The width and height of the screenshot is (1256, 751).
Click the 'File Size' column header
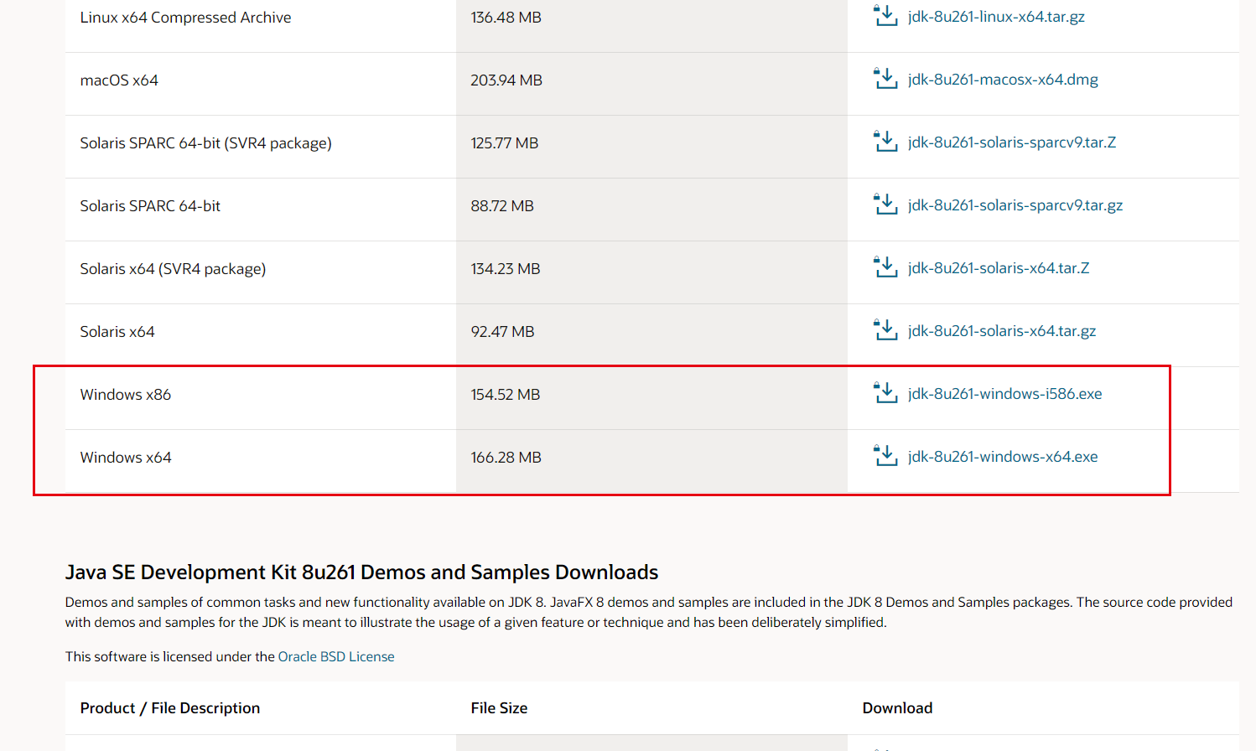[x=499, y=708]
